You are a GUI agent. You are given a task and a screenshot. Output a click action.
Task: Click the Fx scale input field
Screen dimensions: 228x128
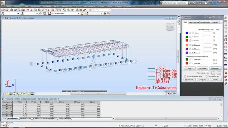coord(208,33)
